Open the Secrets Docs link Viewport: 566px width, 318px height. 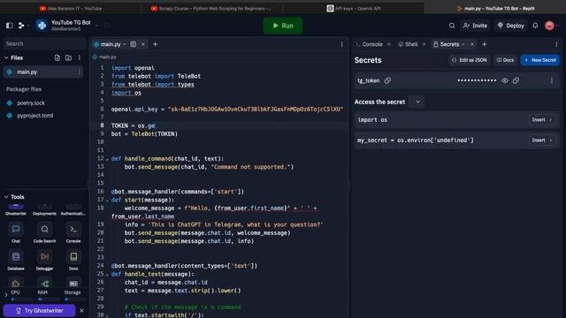(505, 60)
